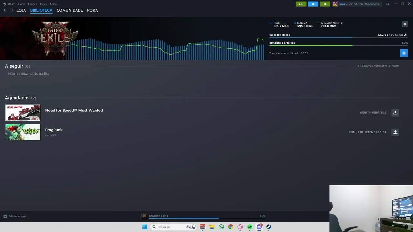This screenshot has width=413, height=232.
Task: Click the Need for Speed™ Most Wanted title
Action: (74, 110)
